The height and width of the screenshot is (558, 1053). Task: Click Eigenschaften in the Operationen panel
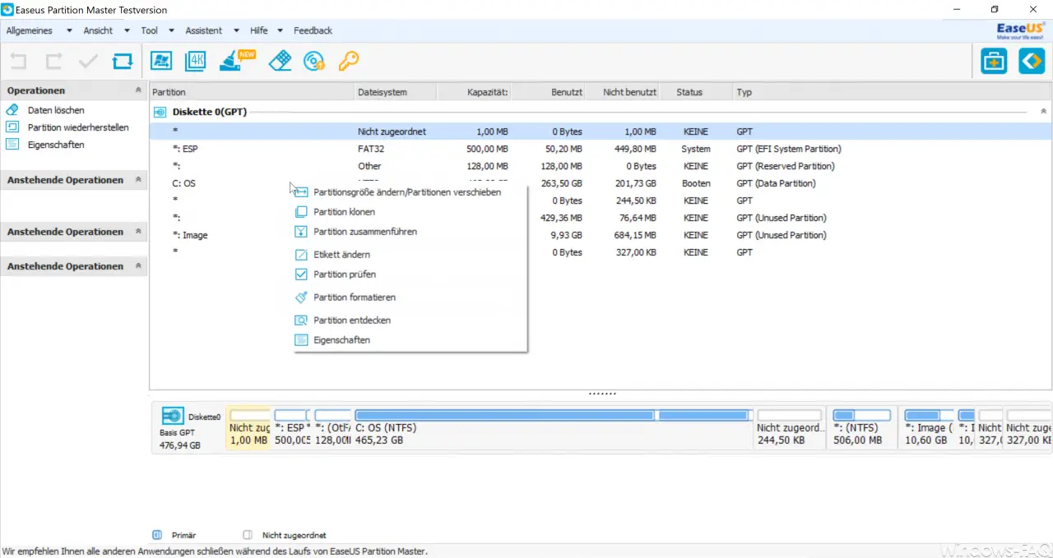point(56,145)
